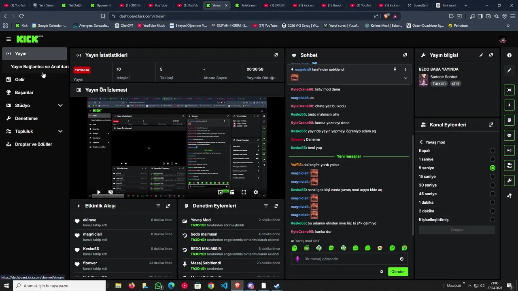Toggle the stream preview widget icon in right sidebar
This screenshot has height=291, width=518.
click(509, 90)
